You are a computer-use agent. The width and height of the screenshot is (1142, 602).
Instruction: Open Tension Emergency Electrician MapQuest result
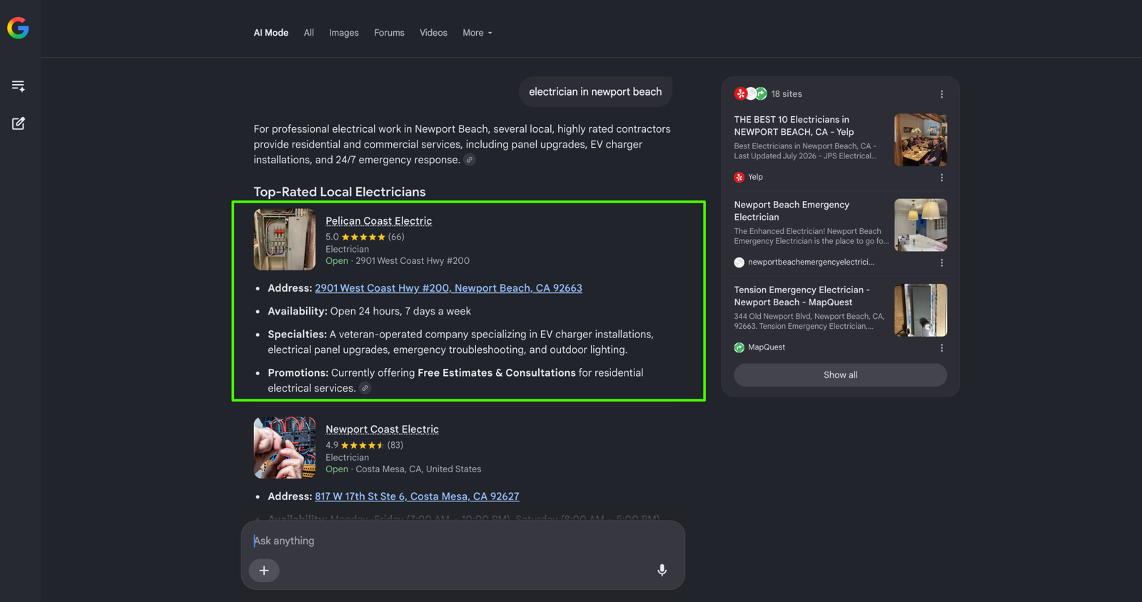[x=802, y=296]
